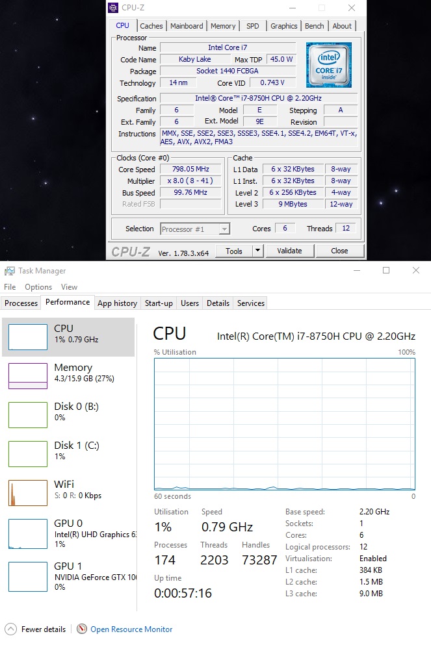
Task: Click the Task Manager title bar icon
Action: pyautogui.click(x=10, y=271)
